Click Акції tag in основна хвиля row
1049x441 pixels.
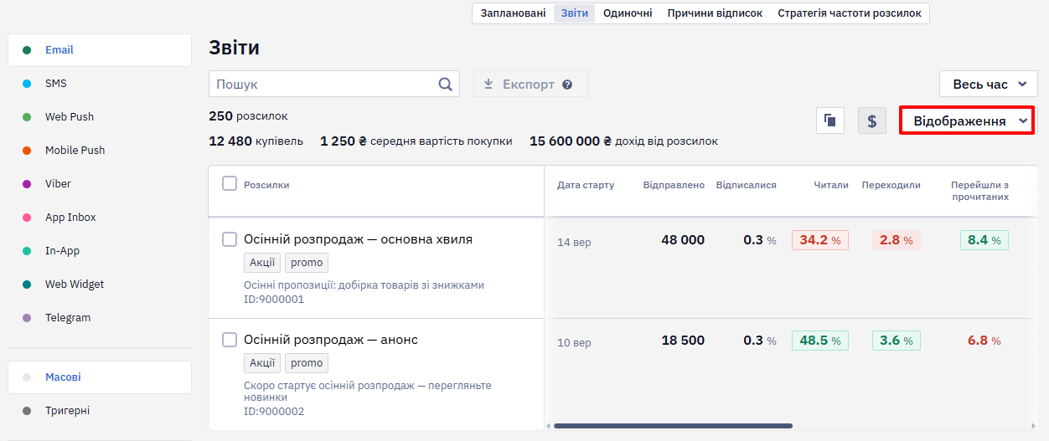[x=262, y=263]
